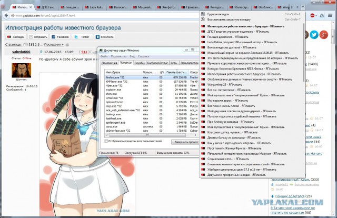The height and width of the screenshot is (218, 337).
Task: Share the topic via Twitter button
Action: [82, 37]
